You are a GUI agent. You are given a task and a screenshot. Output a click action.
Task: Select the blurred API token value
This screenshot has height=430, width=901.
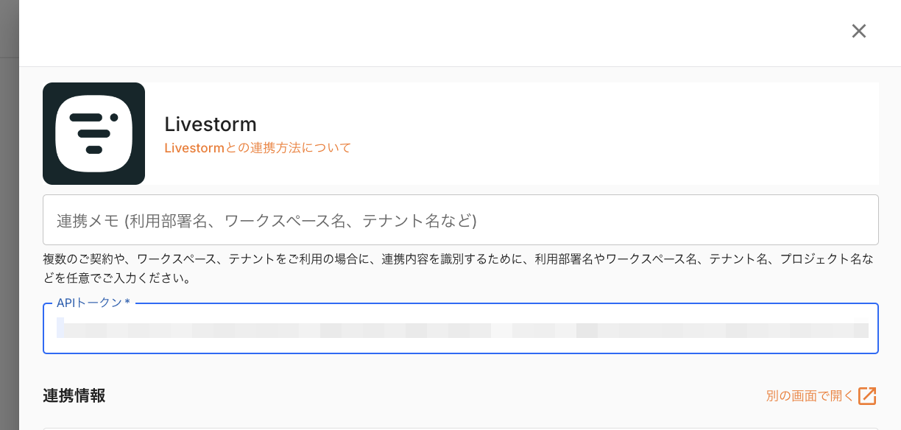point(462,330)
